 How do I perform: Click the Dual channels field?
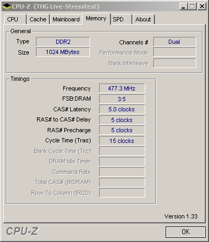pos(175,42)
